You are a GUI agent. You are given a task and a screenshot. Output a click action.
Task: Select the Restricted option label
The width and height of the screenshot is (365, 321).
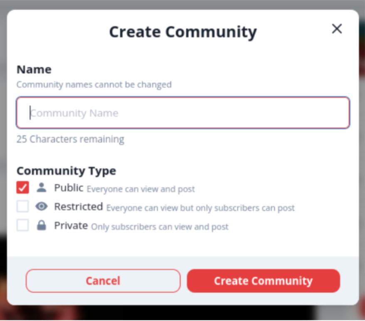point(79,207)
